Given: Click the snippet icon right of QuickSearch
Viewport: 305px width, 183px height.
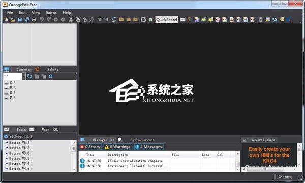Looking at the screenshot, I should tap(182, 20).
